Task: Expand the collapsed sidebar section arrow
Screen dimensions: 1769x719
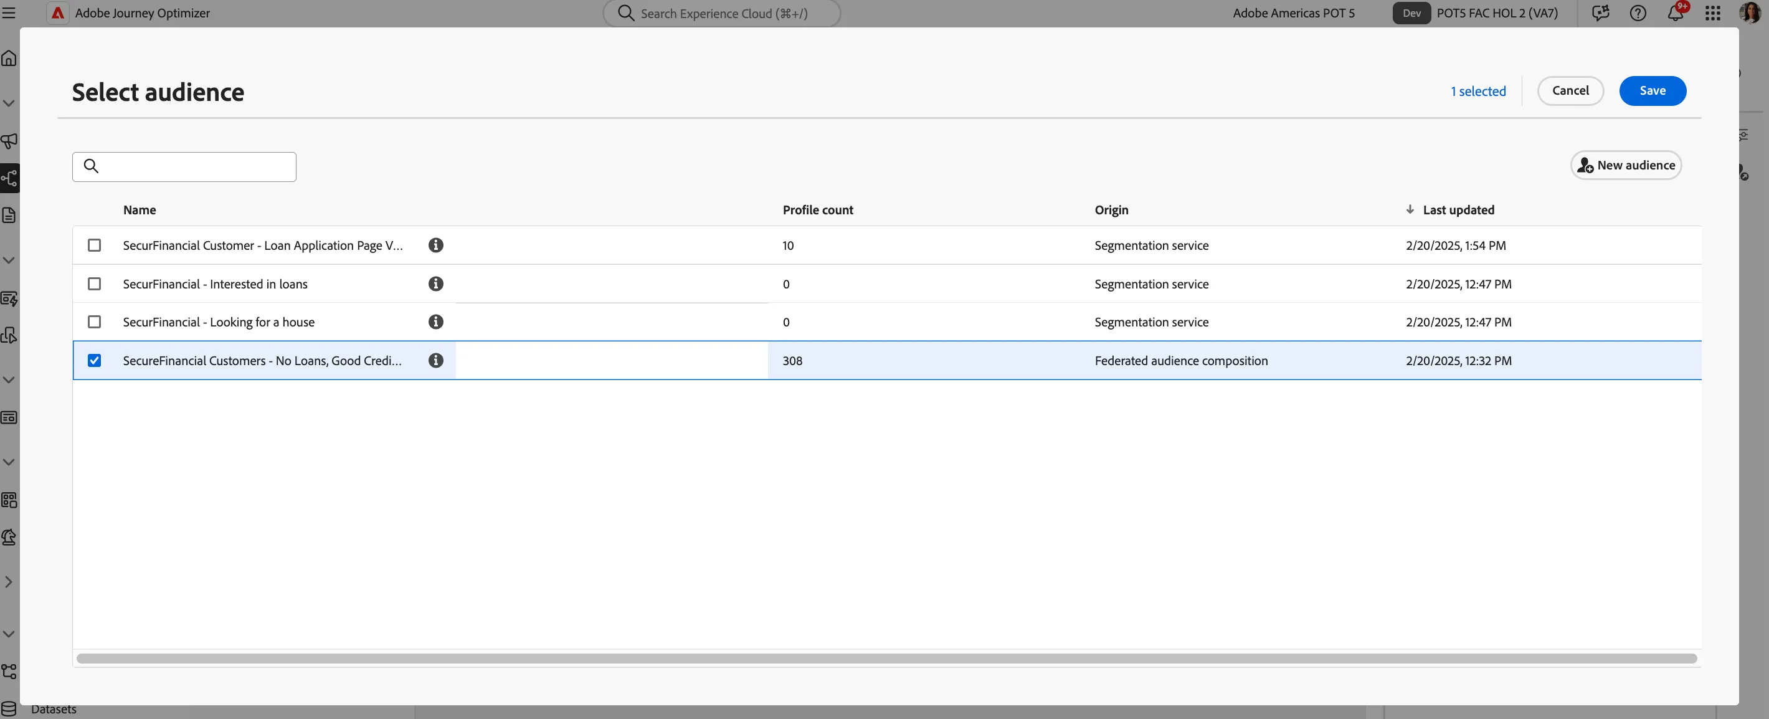Action: click(9, 582)
